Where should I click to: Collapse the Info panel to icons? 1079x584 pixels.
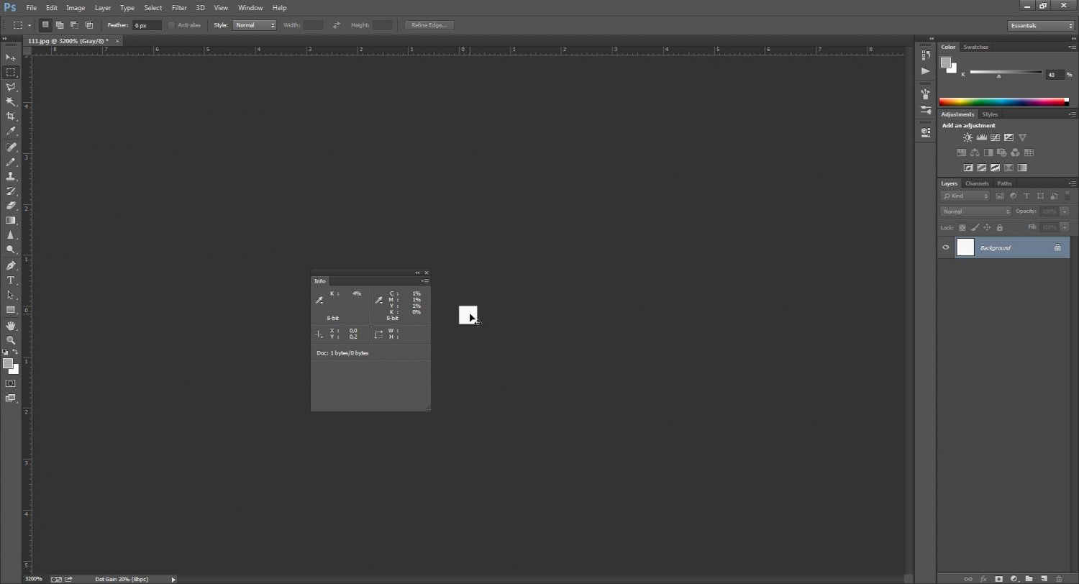pyautogui.click(x=417, y=273)
